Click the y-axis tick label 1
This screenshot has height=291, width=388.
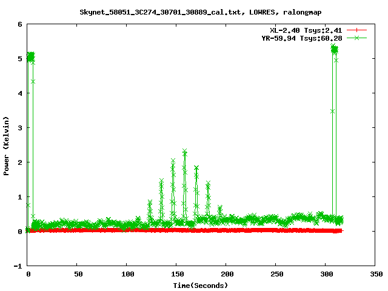[20, 197]
